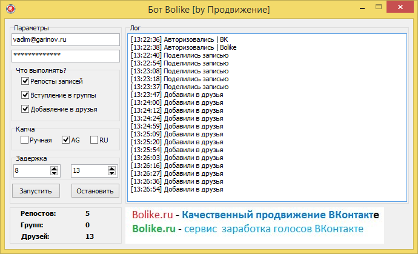
Task: Select the 13:26:03 Добавили в друзья entry
Action: (177, 158)
